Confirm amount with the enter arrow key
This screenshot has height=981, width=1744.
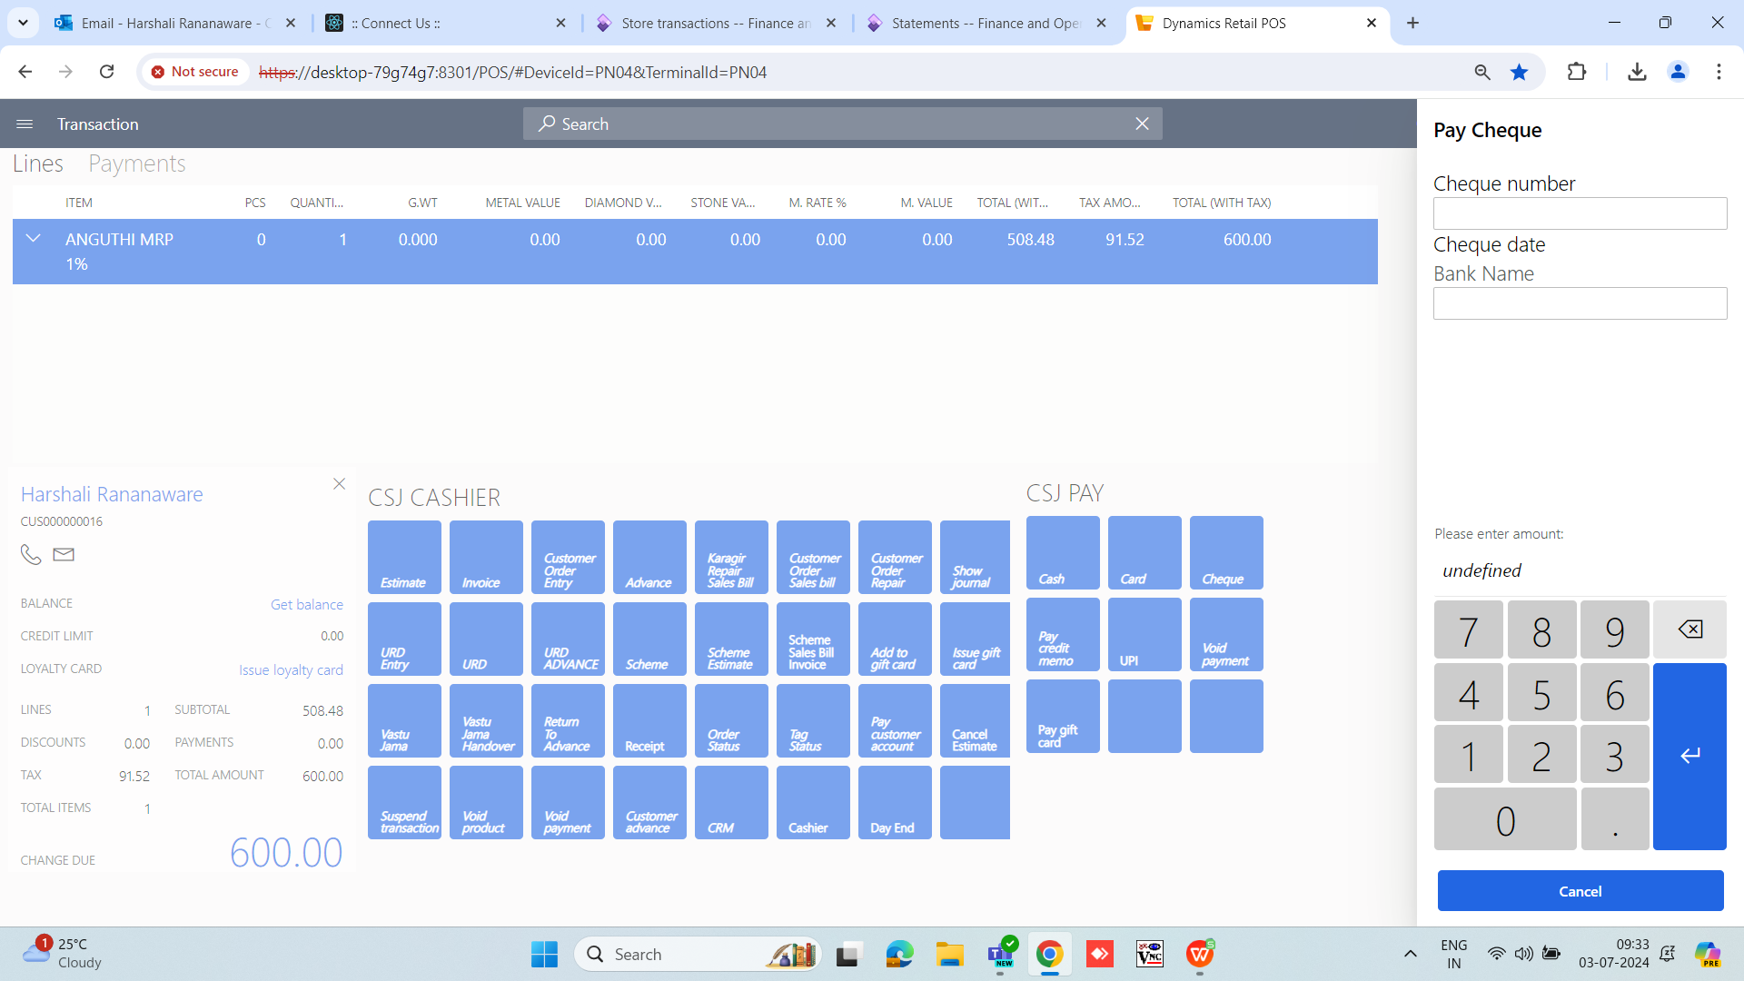[1689, 756]
